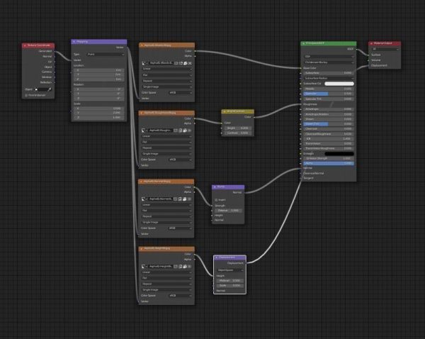
Task: Collapse the Mapping node with its header arrow
Action: pos(74,42)
